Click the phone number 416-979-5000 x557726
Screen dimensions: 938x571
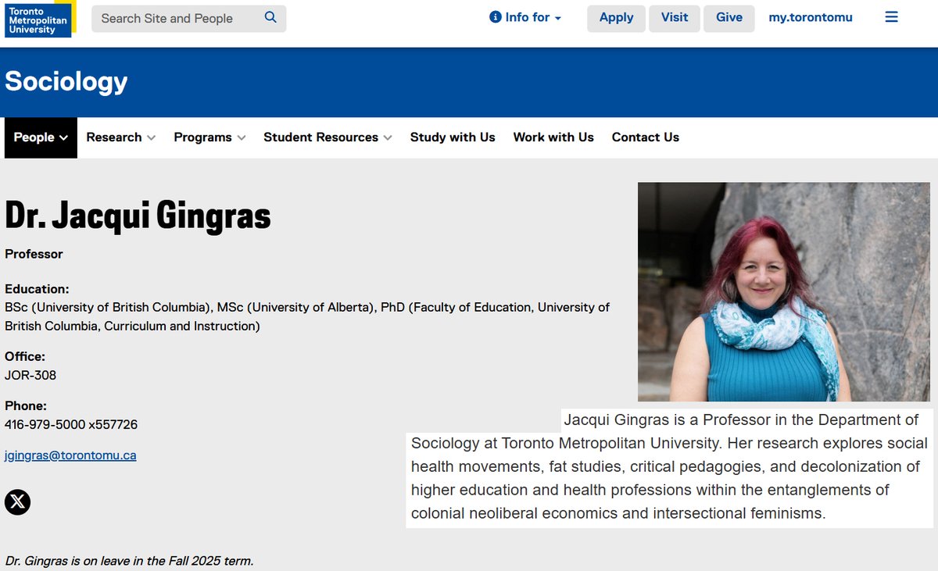tap(71, 425)
